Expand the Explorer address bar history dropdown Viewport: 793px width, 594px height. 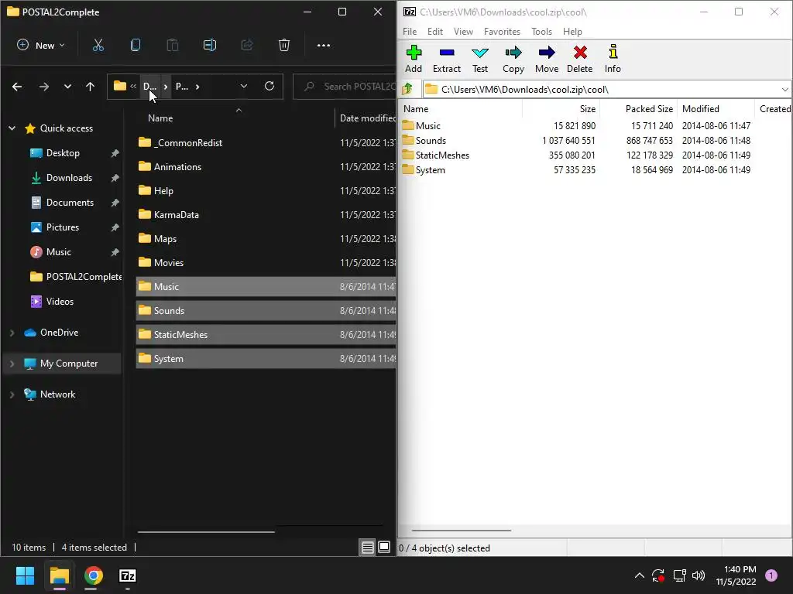(244, 87)
